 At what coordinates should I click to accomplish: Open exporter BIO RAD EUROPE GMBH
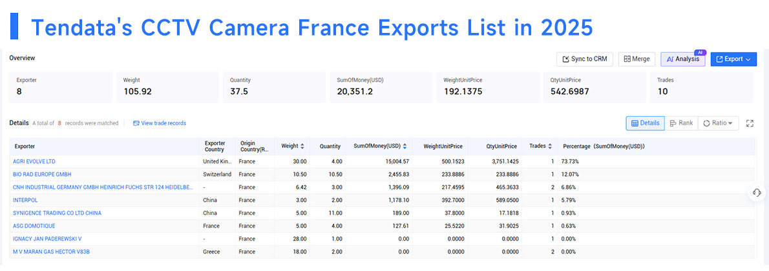[x=43, y=174]
